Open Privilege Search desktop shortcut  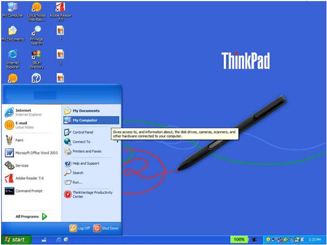[36, 32]
